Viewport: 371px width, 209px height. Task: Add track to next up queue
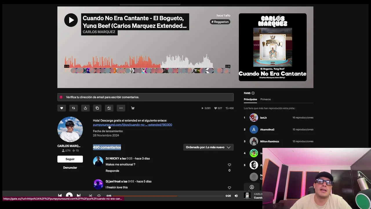(109, 108)
